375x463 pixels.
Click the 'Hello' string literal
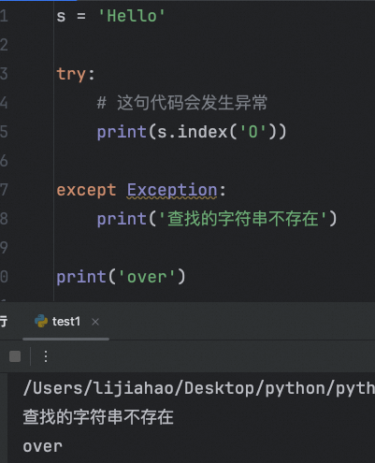point(132,16)
